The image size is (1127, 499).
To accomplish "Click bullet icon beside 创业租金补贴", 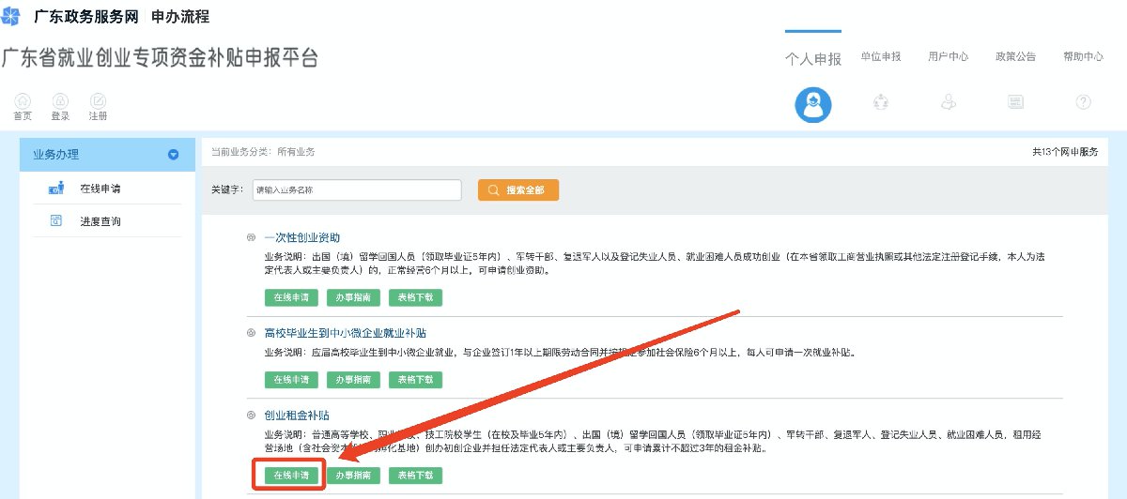I will (251, 415).
